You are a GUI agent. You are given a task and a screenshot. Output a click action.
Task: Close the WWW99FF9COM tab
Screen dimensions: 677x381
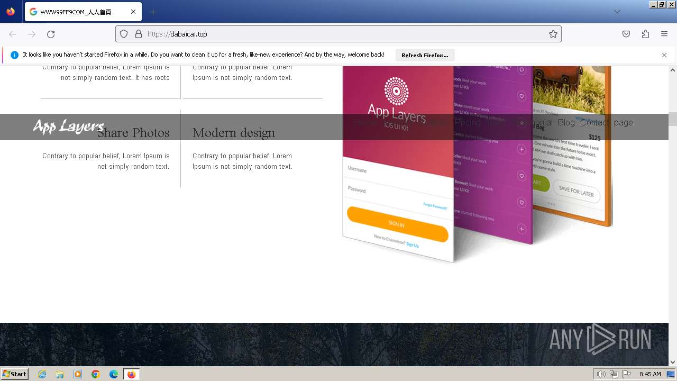coord(133,12)
